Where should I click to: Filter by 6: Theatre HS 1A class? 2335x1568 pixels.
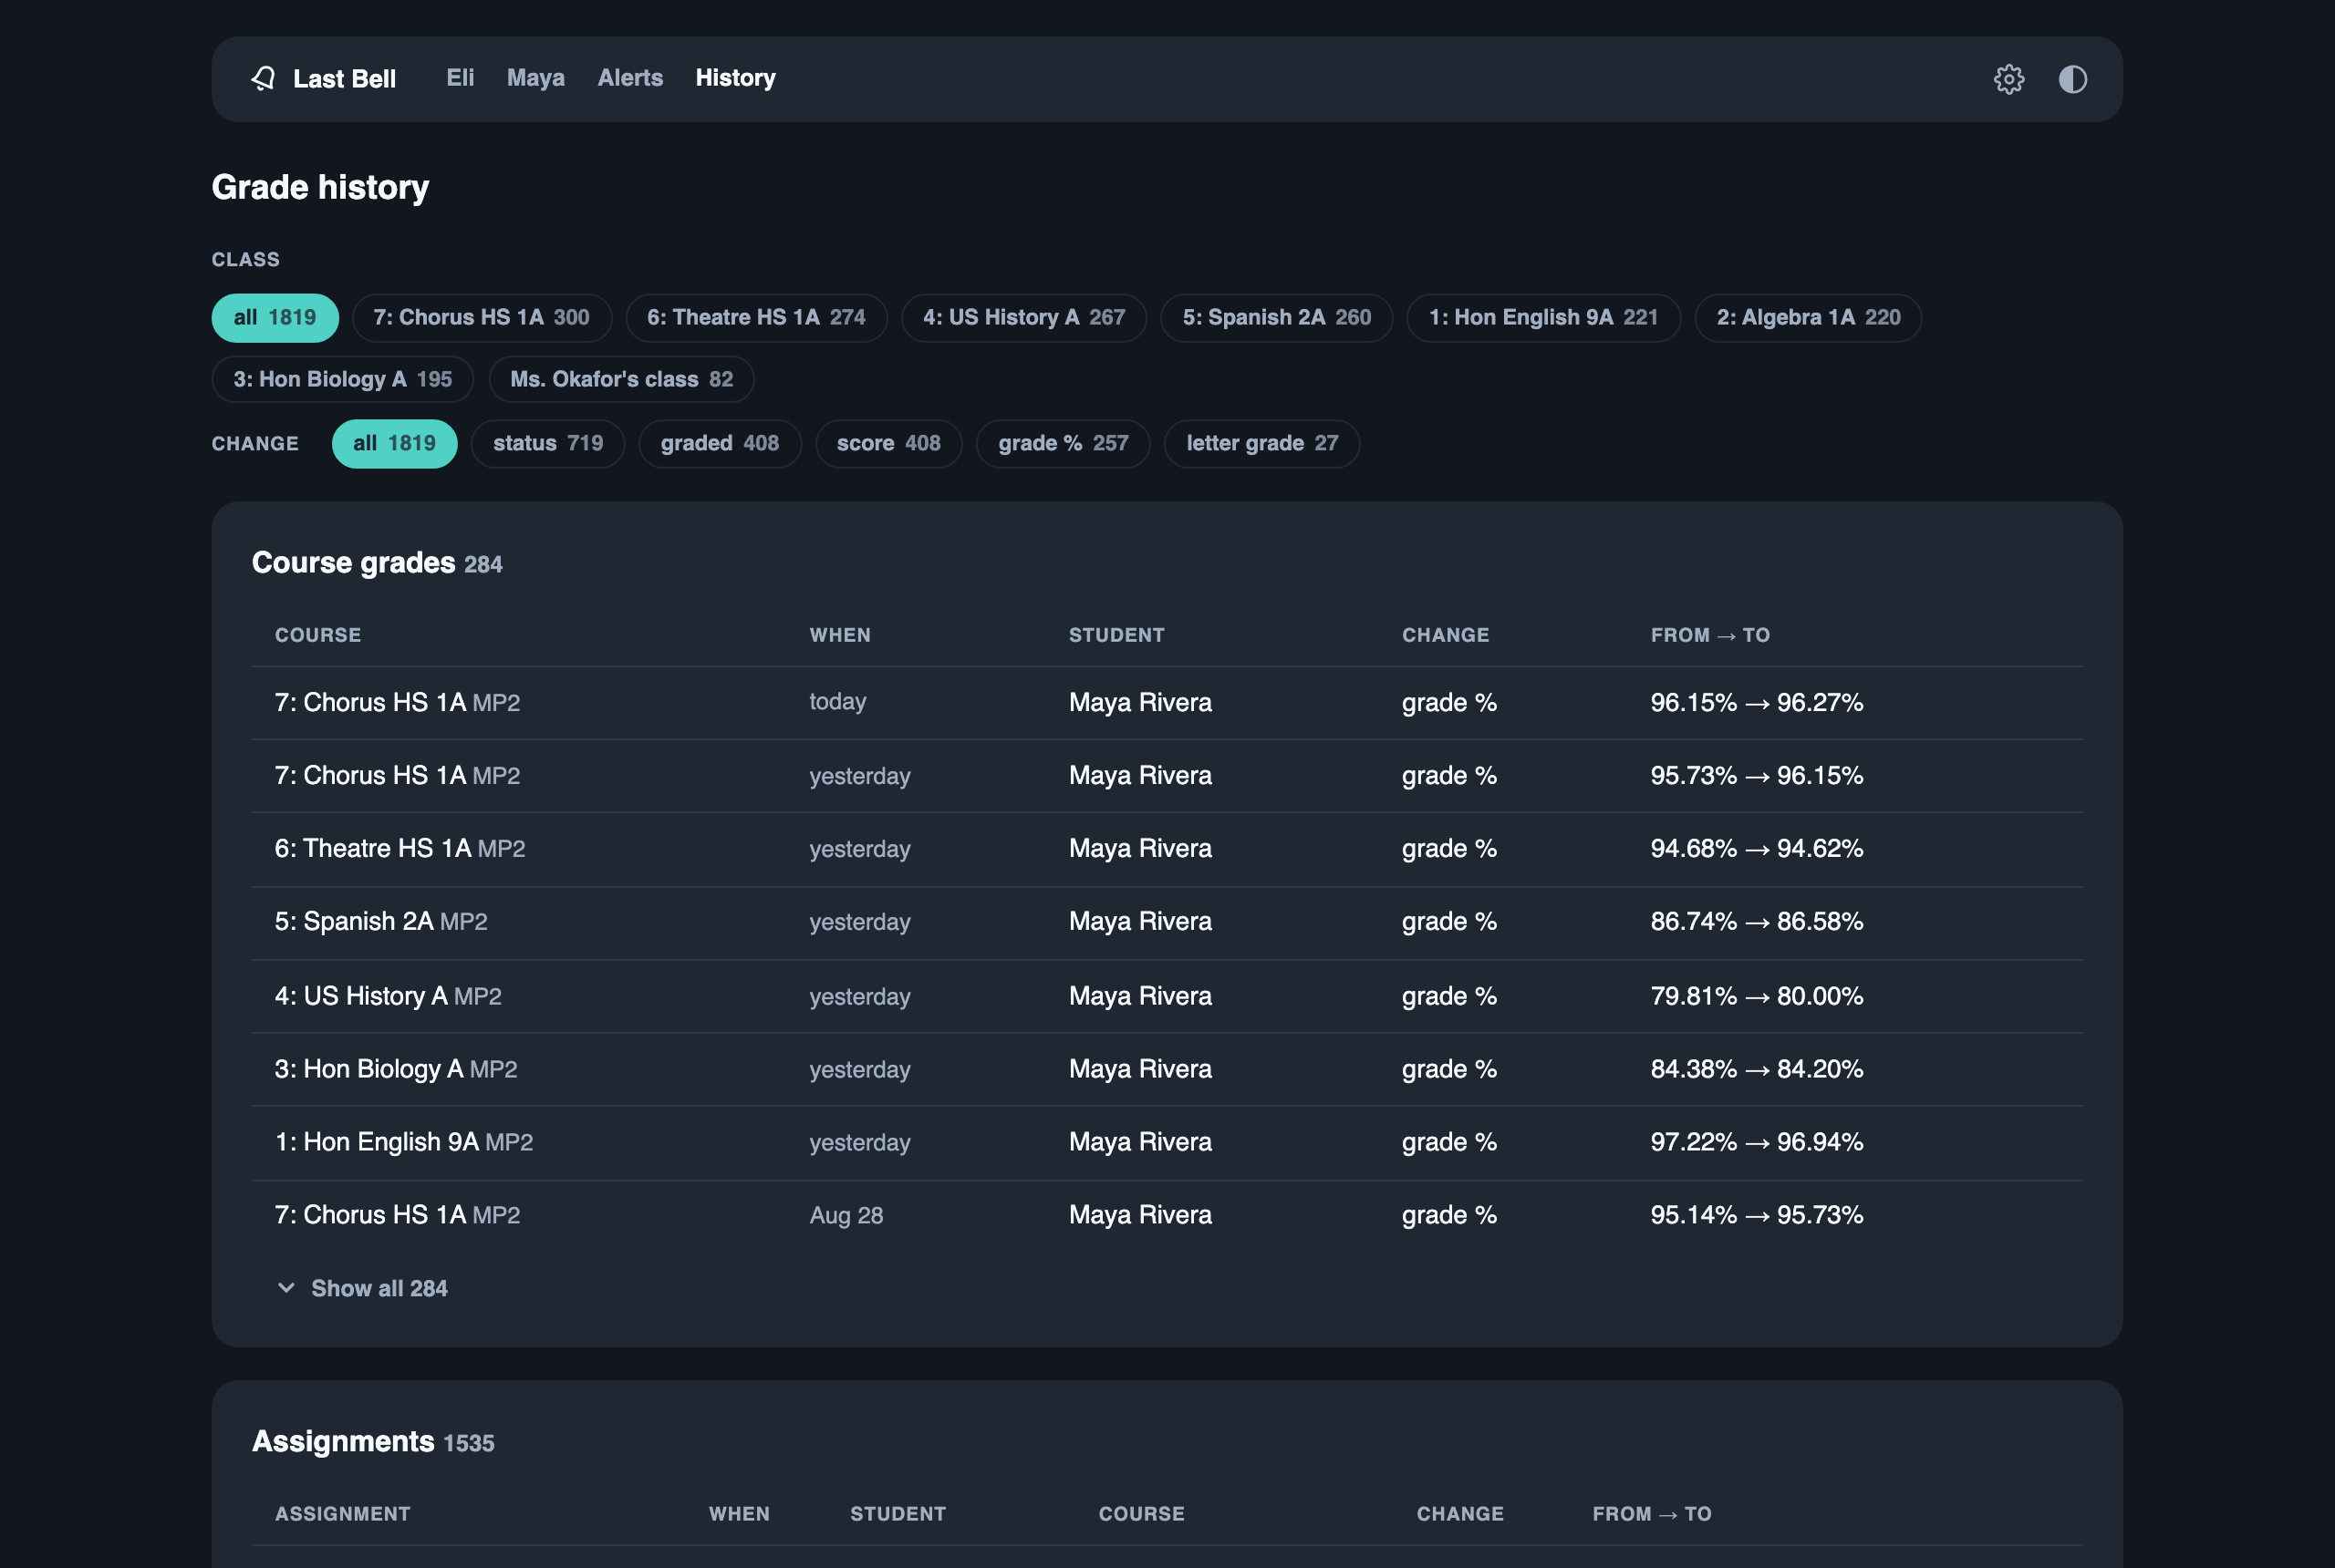pyautogui.click(x=756, y=317)
